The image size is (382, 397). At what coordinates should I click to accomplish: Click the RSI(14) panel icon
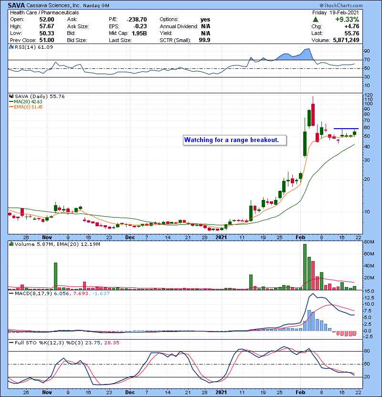click(11, 47)
